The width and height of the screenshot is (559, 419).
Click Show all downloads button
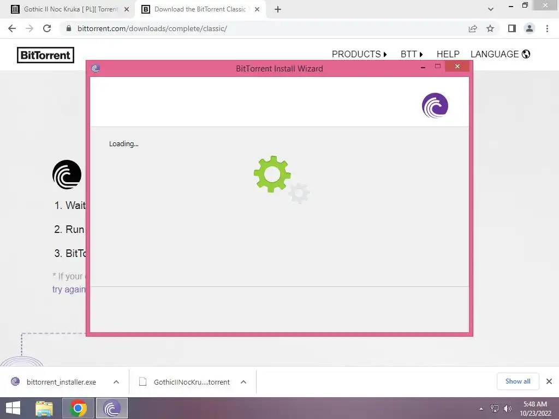pyautogui.click(x=518, y=381)
